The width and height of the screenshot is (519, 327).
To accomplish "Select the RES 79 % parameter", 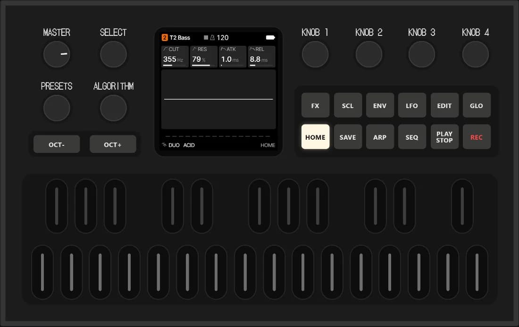I will pyautogui.click(x=203, y=57).
